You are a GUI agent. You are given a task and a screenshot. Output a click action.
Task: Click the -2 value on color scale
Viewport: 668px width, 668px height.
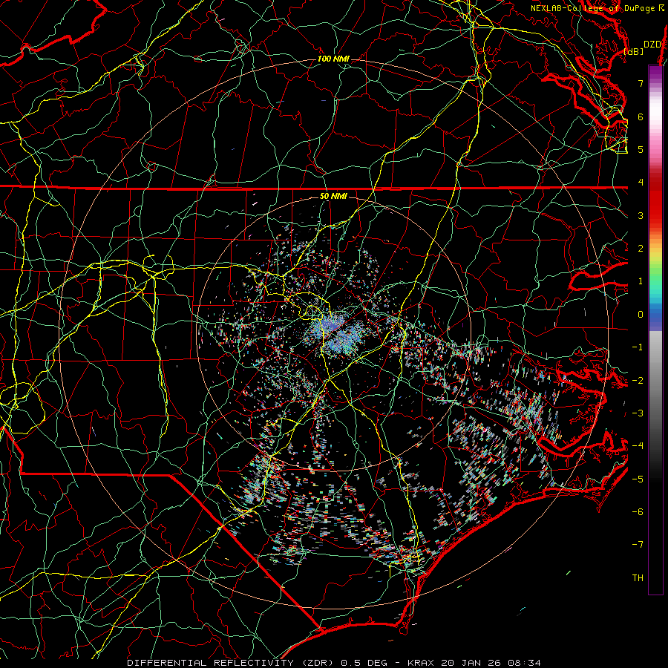point(638,380)
